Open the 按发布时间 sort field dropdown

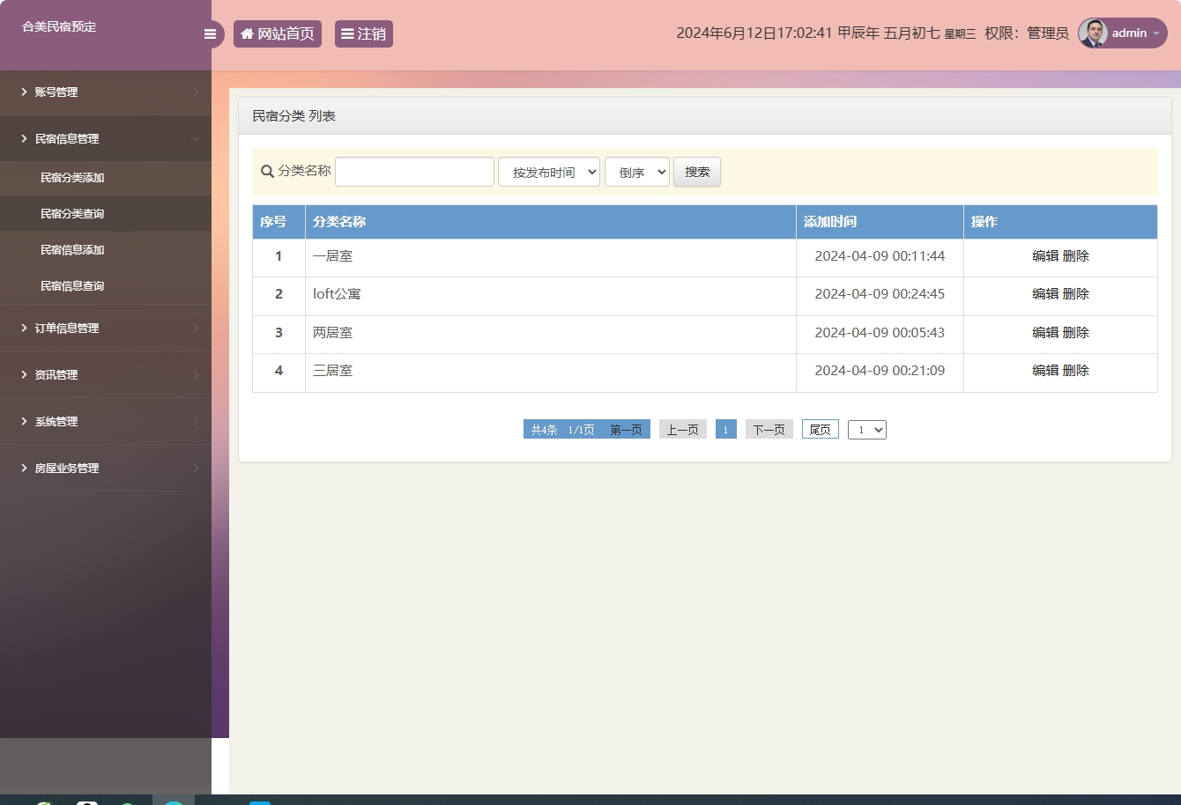pos(548,172)
